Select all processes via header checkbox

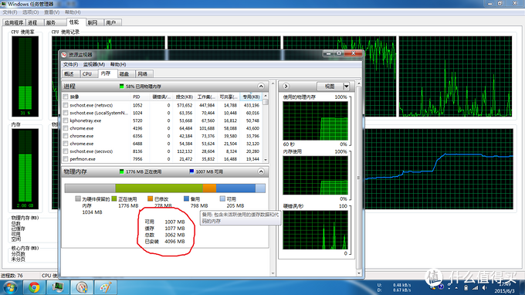66,97
